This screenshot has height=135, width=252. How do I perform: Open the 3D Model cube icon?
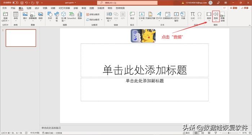[64, 14]
